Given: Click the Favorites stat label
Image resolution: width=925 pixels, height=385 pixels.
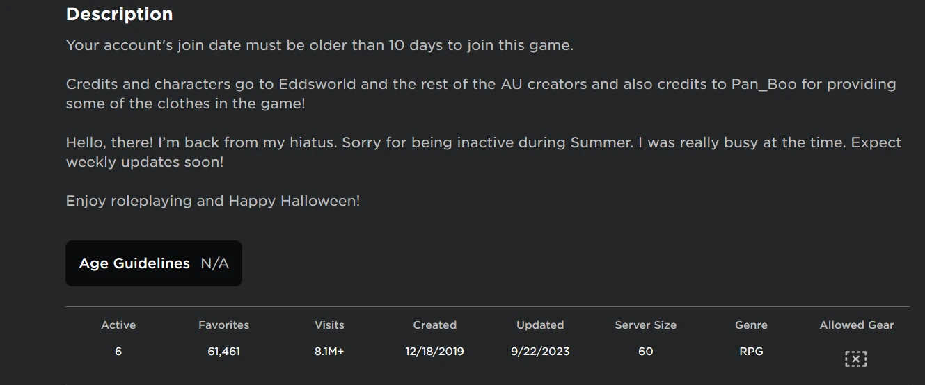Looking at the screenshot, I should click(x=223, y=325).
